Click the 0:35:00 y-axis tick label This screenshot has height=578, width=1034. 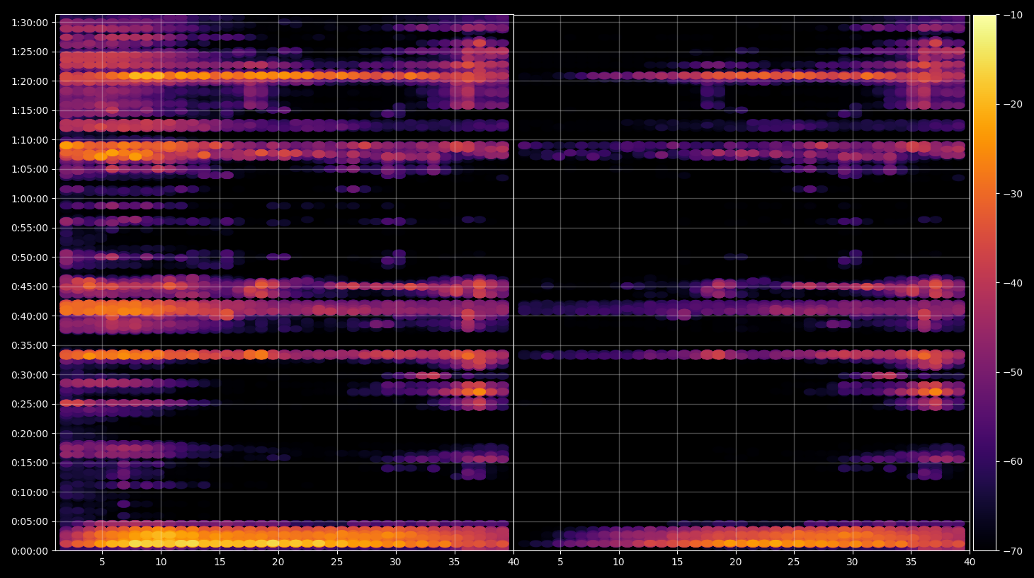[x=30, y=345]
